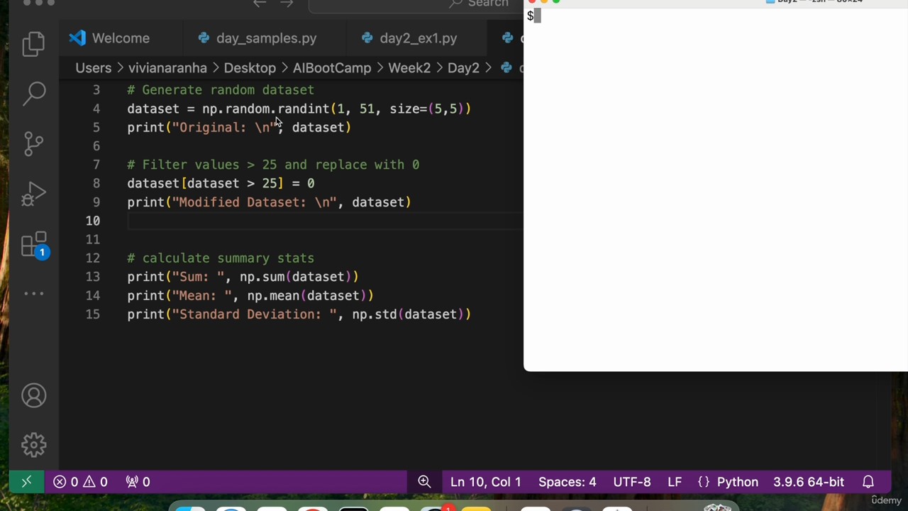Screen dimensions: 908x511
Task: Click the '# Filter values > 25' comment
Action: click(x=273, y=165)
